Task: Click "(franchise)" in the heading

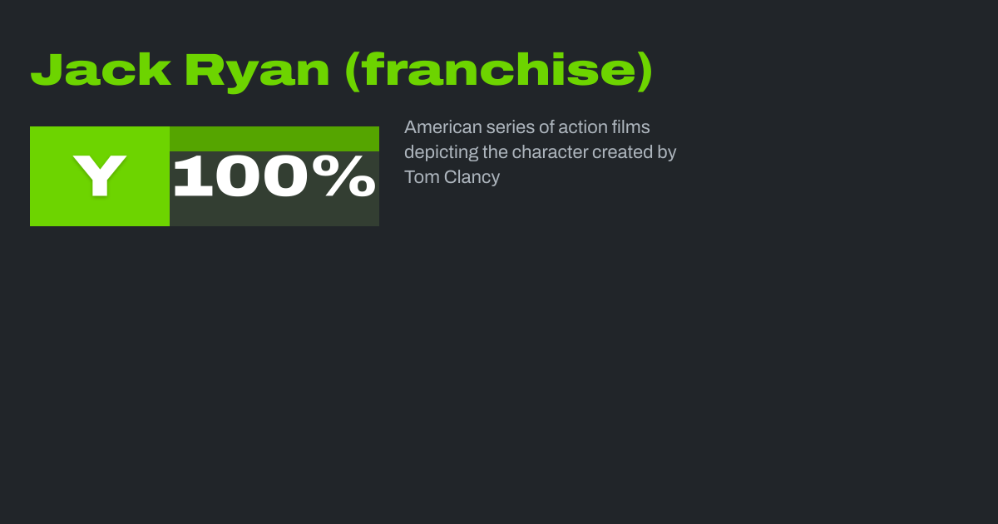Action: tap(499, 71)
